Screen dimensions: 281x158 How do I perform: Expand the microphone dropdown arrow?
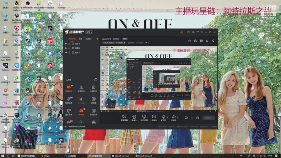click(168, 117)
